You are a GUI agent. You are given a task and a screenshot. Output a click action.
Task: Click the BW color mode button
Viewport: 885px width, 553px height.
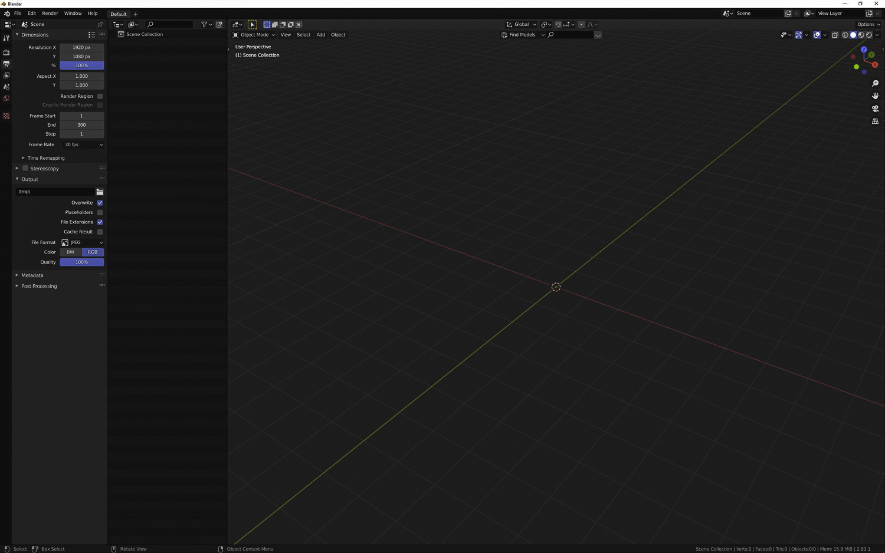click(71, 252)
